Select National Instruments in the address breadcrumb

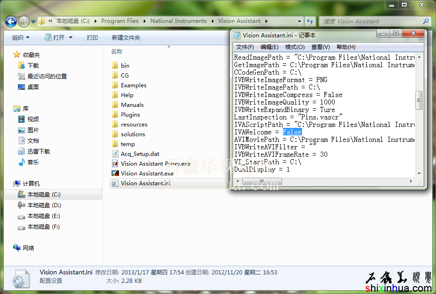(178, 21)
